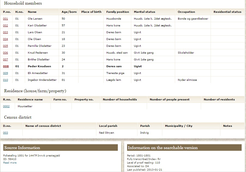Select the name Lars Olsen
Viewport: 246px width, 172px height.
[35, 32]
